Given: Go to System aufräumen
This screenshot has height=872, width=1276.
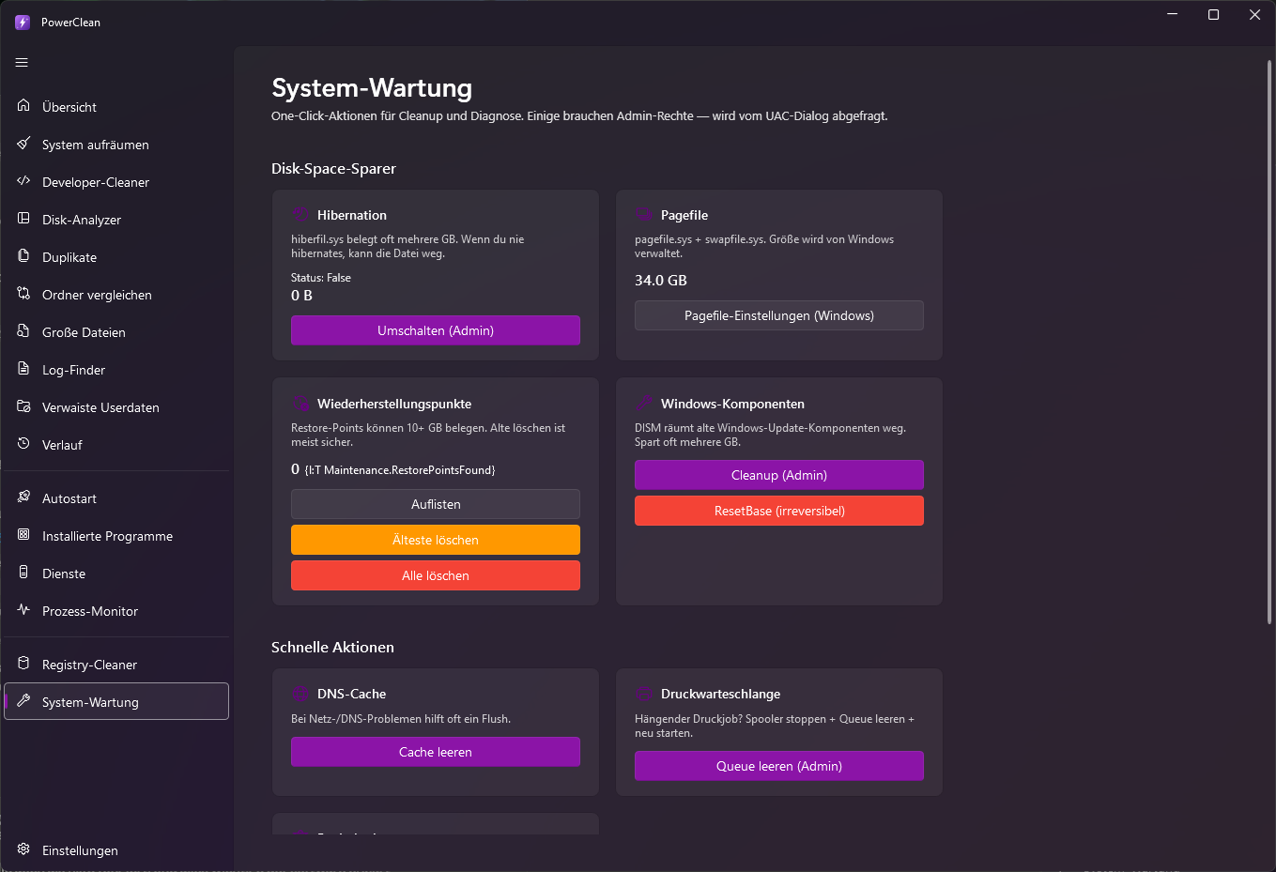Looking at the screenshot, I should click(116, 145).
